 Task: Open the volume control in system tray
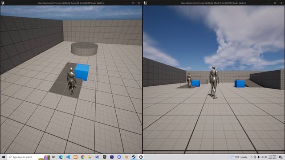pos(266,157)
